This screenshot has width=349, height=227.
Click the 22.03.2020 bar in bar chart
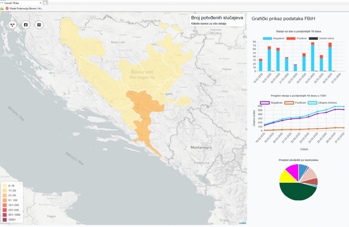(x=295, y=68)
